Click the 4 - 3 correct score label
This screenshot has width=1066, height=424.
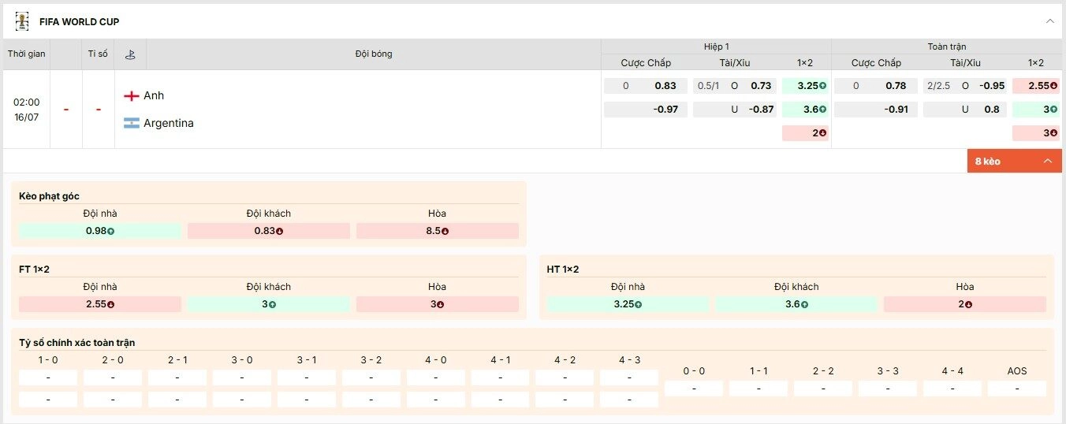click(x=629, y=360)
